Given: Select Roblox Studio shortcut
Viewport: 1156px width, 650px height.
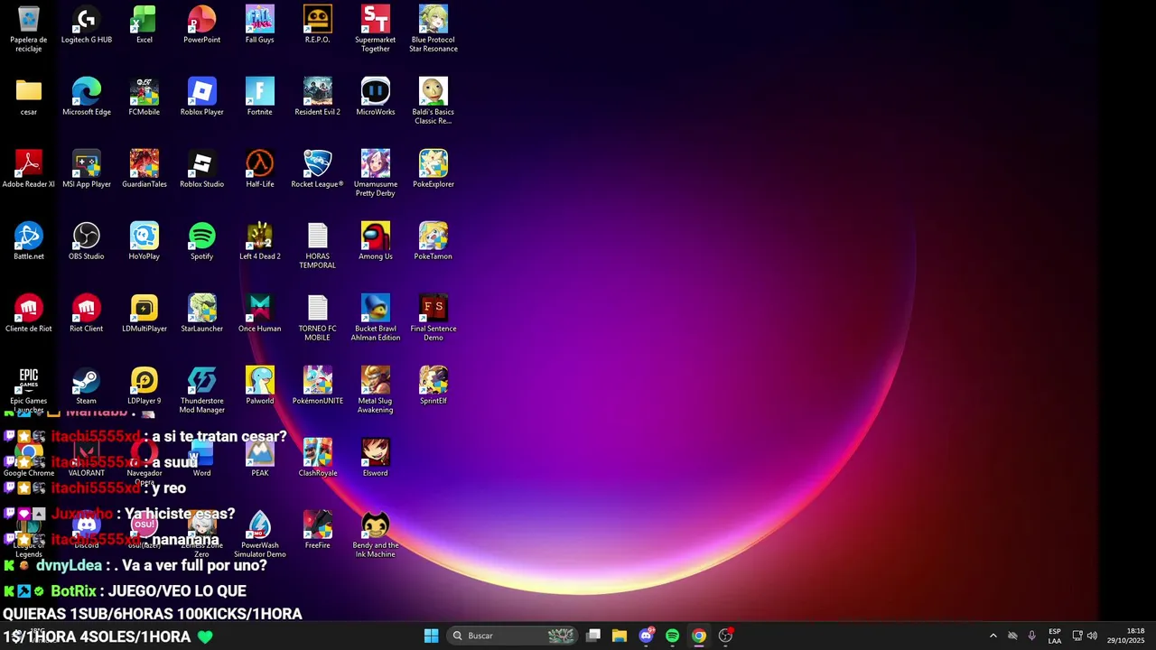Looking at the screenshot, I should tap(202, 169).
